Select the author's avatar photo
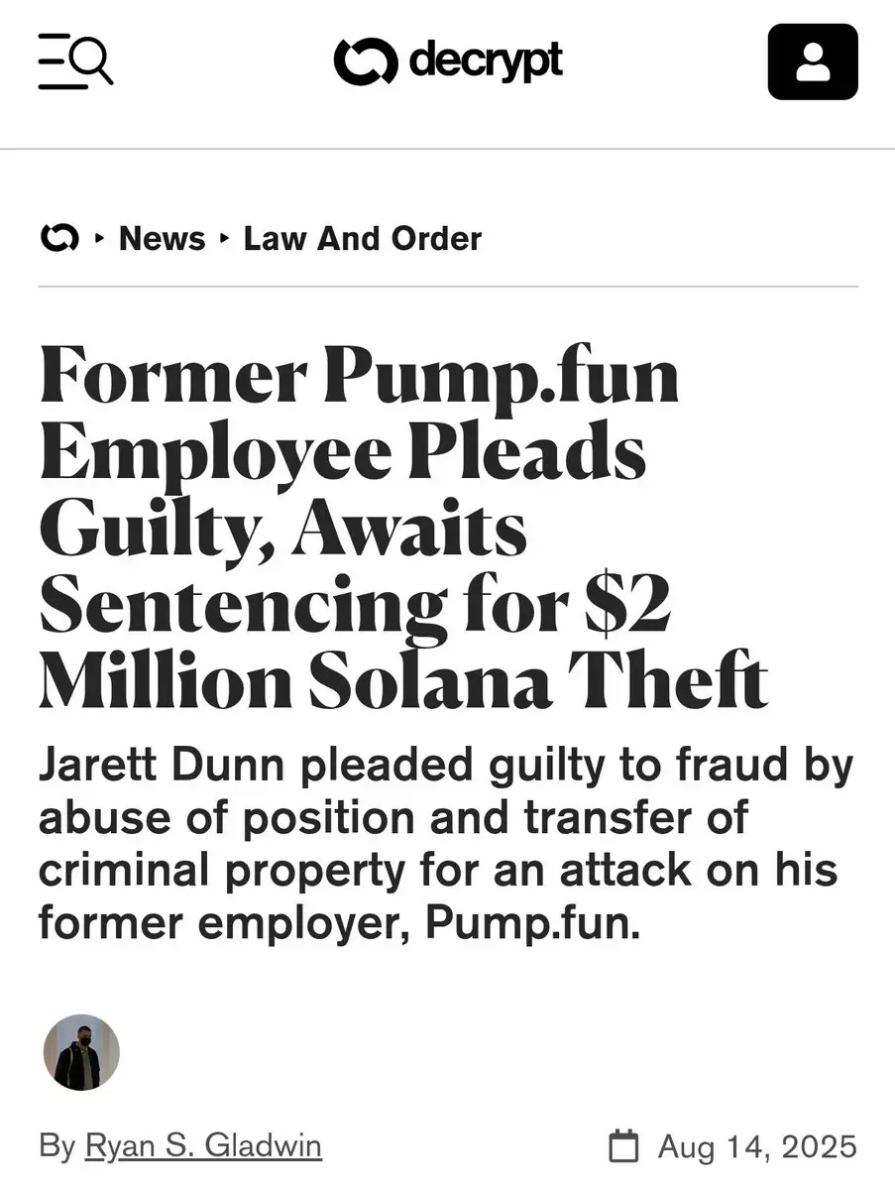Viewport: 895px width, 1190px height. coord(81,1052)
